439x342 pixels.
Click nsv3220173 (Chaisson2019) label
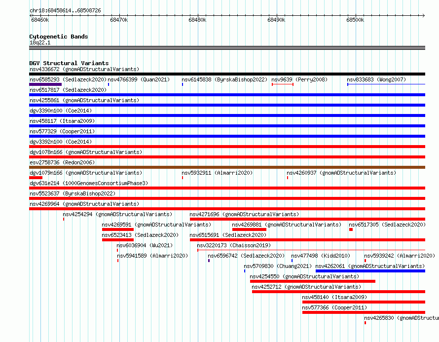pos(234,245)
